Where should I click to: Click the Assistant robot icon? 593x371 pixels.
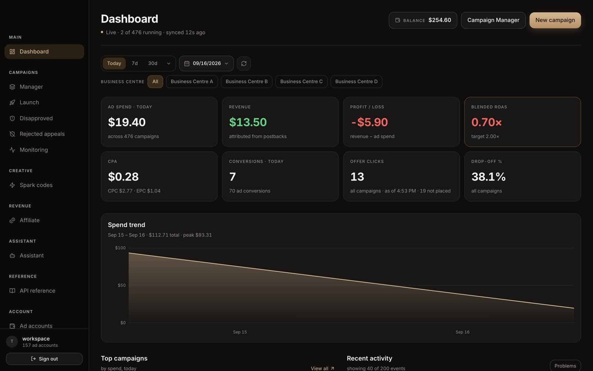pos(12,256)
